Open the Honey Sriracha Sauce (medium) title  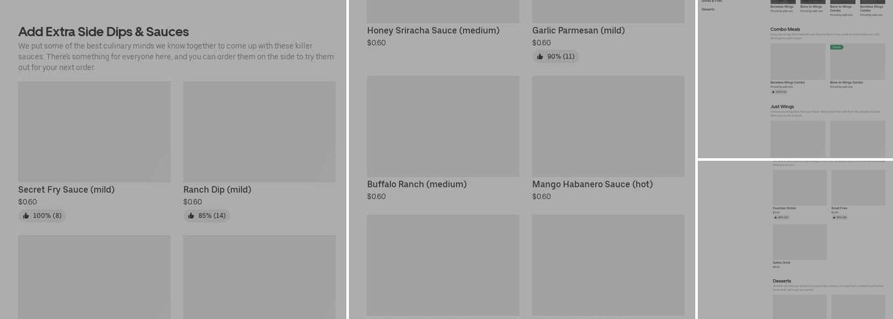click(x=433, y=31)
